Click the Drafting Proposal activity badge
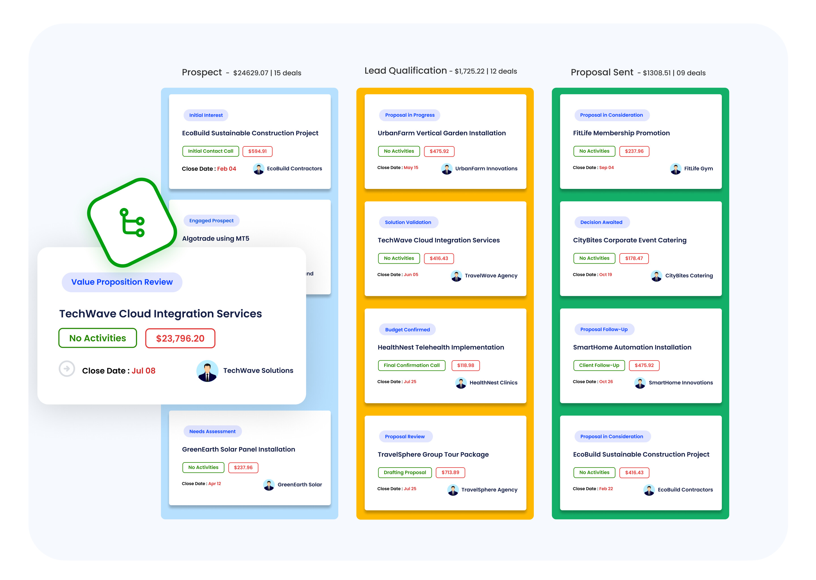Image resolution: width=816 pixels, height=580 pixels. 405,472
